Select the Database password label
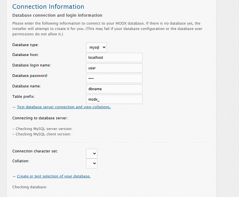This screenshot has width=239, height=197. click(x=30, y=76)
